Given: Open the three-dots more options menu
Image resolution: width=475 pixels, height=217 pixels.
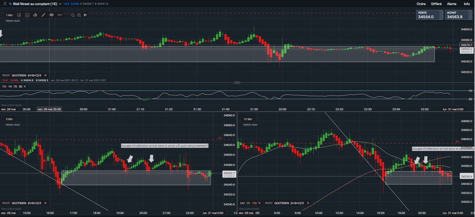Looking at the screenshot, I should tap(60, 15).
